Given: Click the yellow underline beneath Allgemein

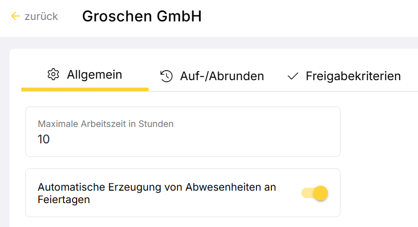Looking at the screenshot, I should [85, 90].
